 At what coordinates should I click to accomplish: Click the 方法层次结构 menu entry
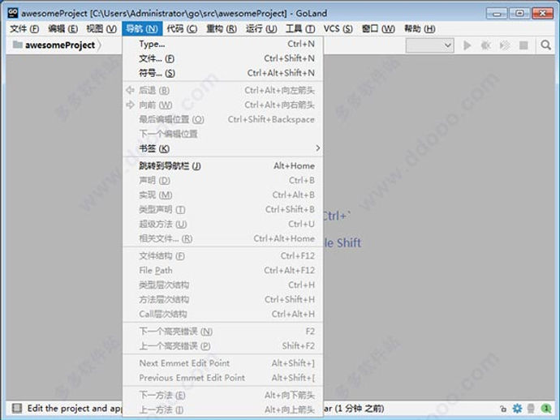point(223,300)
